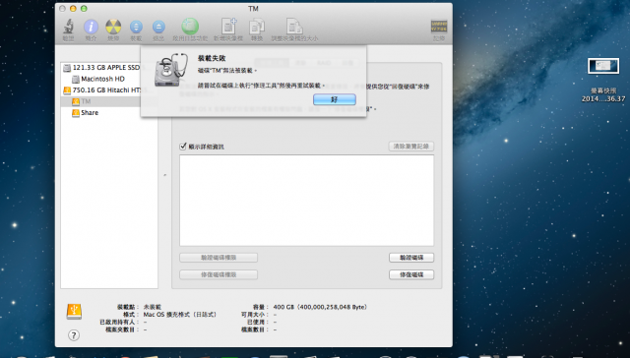The image size is (630, 358).
Task: Click the 裝載失敗 dialog title text
Action: (212, 58)
